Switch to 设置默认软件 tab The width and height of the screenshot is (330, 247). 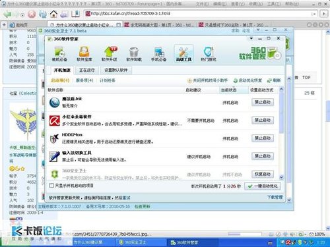point(115,70)
